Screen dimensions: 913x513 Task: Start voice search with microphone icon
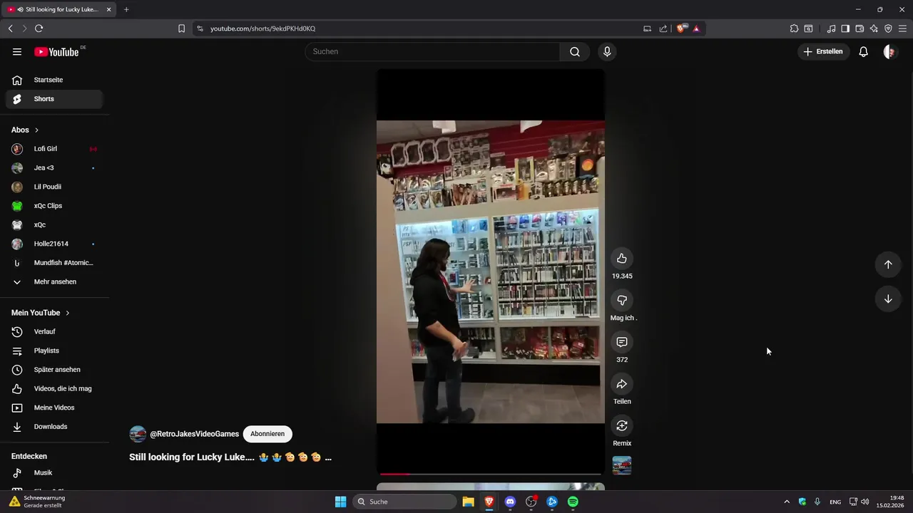607,51
